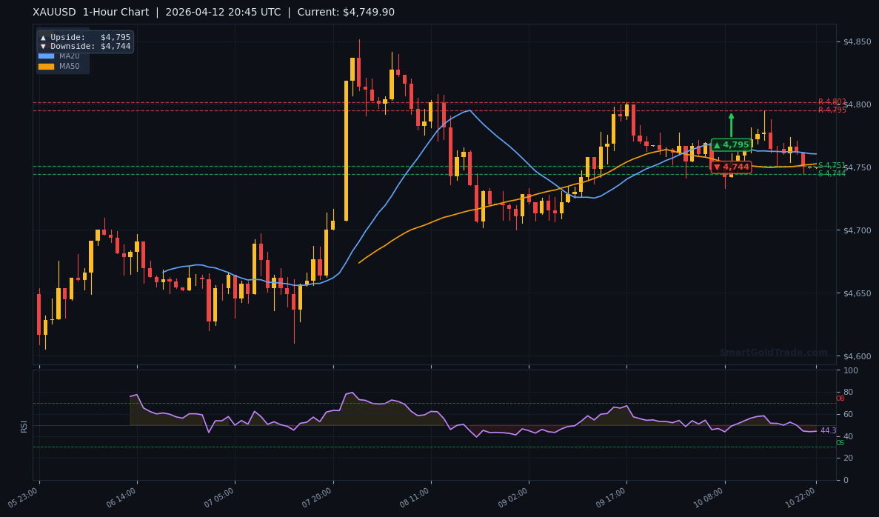The image size is (879, 517).
Task: Click the green OS marker on the RSI axis
Action: coord(839,444)
